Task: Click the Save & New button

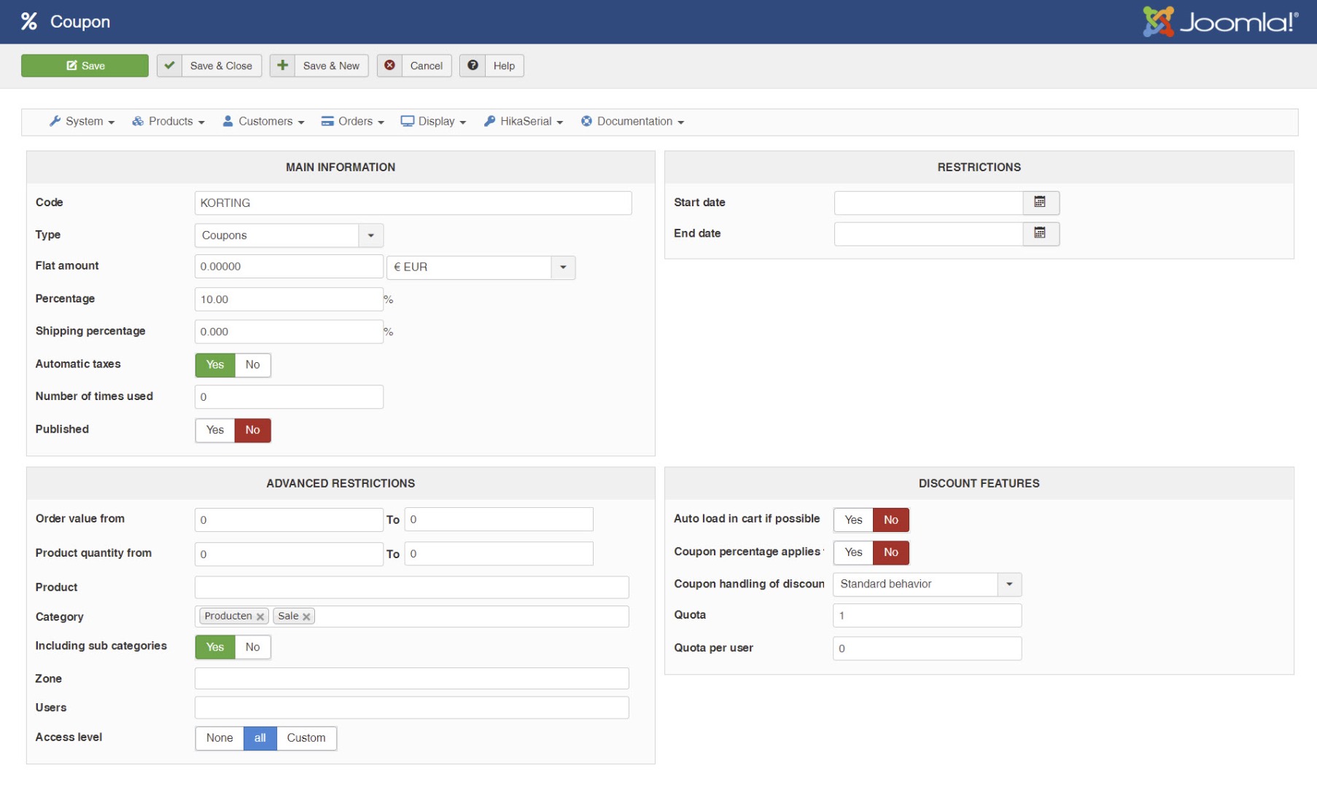Action: pyautogui.click(x=319, y=66)
